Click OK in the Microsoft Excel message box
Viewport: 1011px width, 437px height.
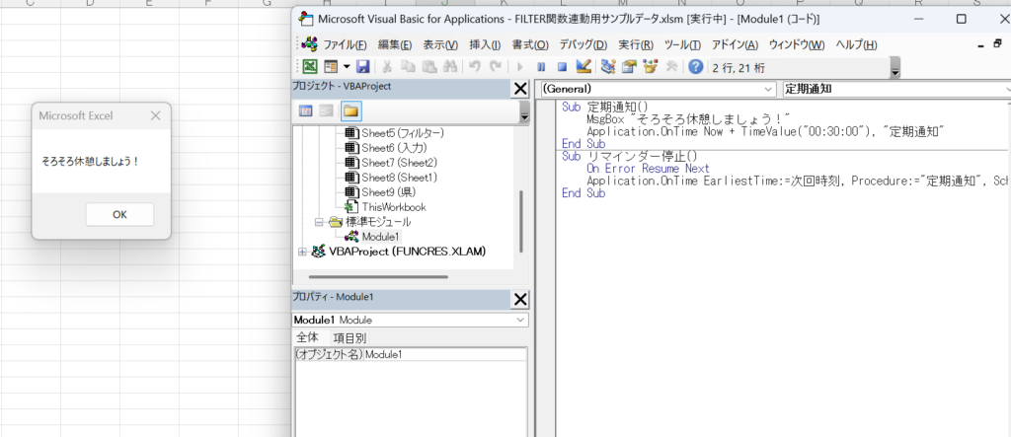click(119, 215)
